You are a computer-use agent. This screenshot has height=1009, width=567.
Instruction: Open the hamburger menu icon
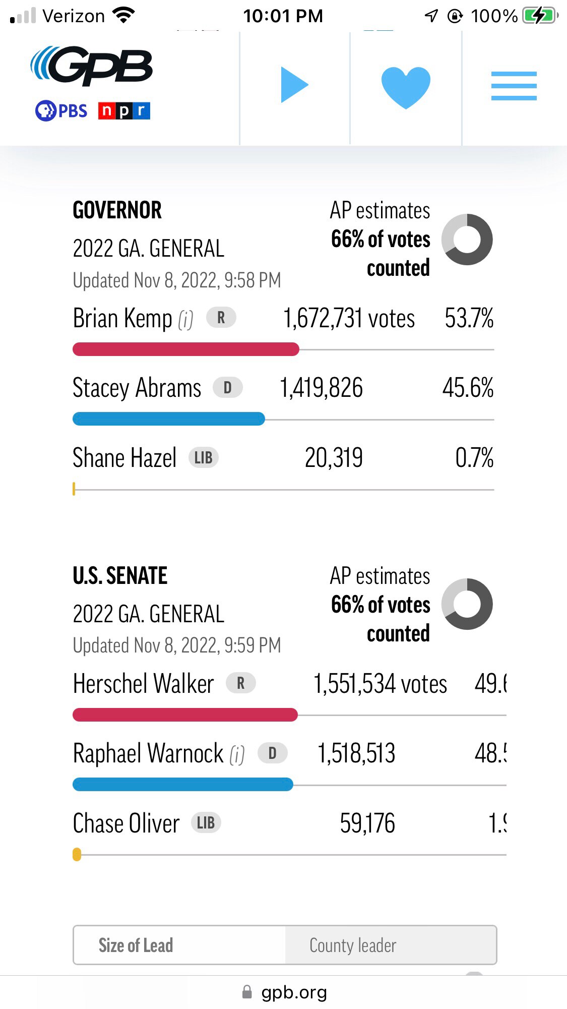tap(514, 85)
